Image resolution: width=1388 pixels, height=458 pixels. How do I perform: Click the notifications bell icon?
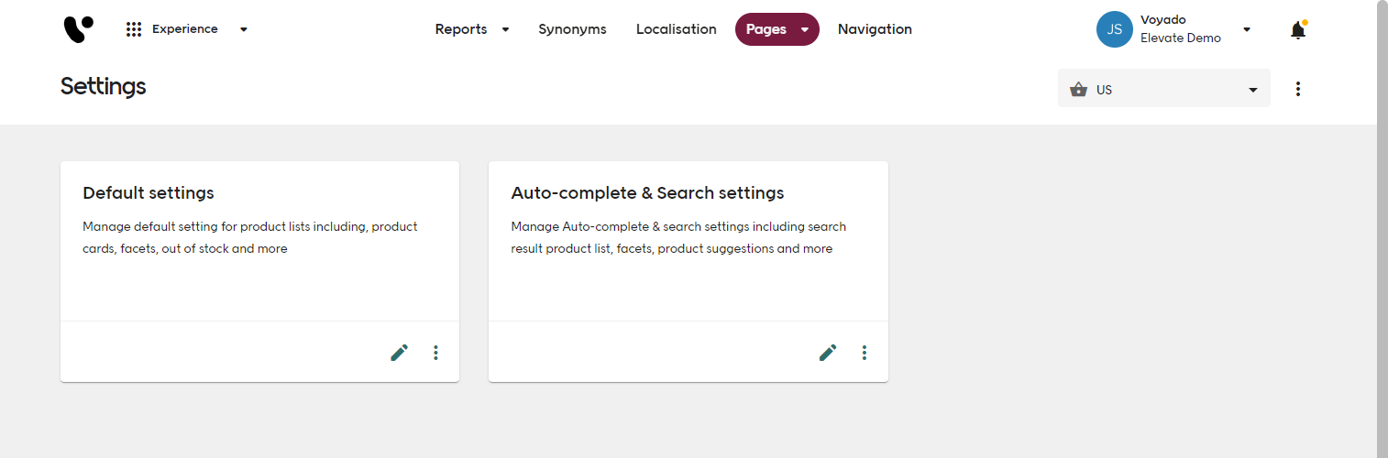tap(1297, 30)
